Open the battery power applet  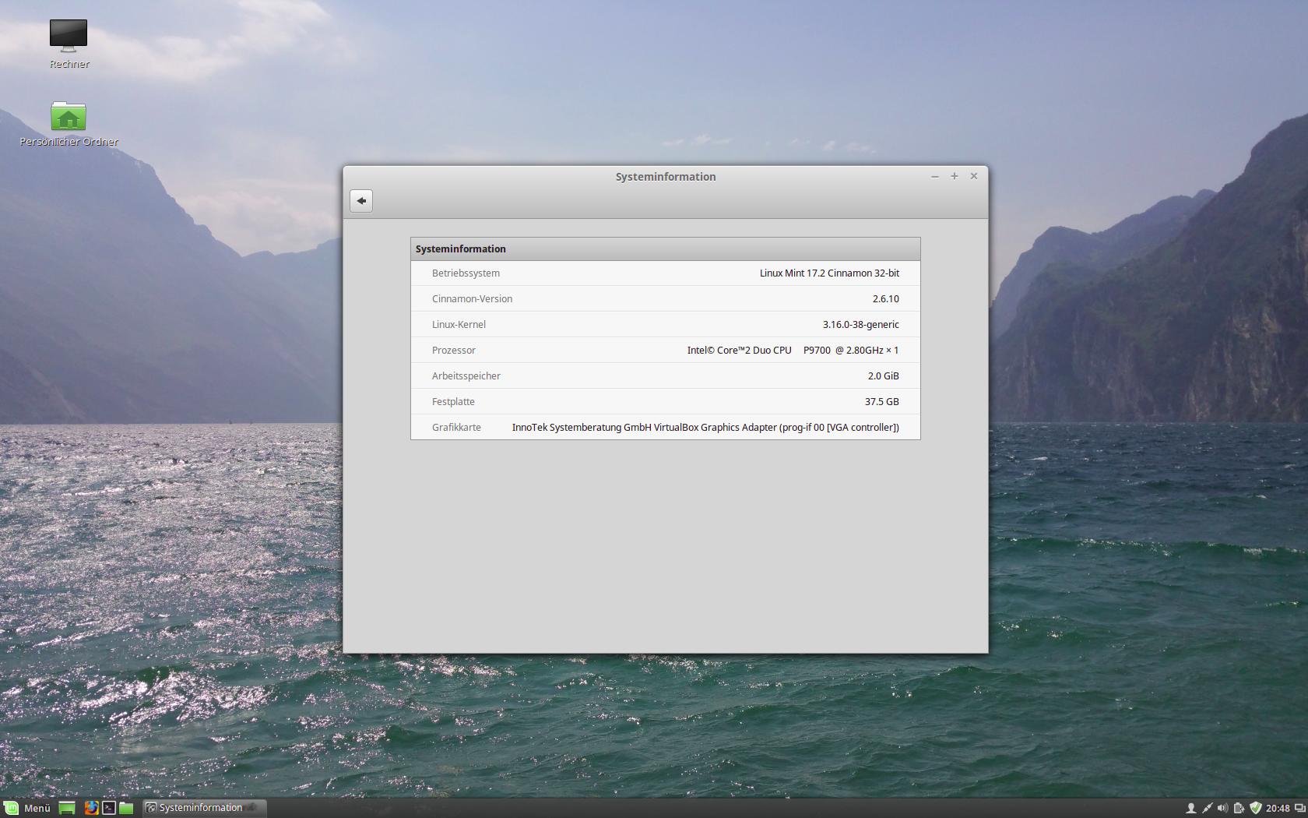pyautogui.click(x=1239, y=808)
